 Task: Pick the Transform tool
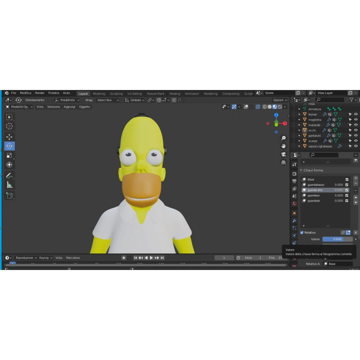pyautogui.click(x=9, y=165)
